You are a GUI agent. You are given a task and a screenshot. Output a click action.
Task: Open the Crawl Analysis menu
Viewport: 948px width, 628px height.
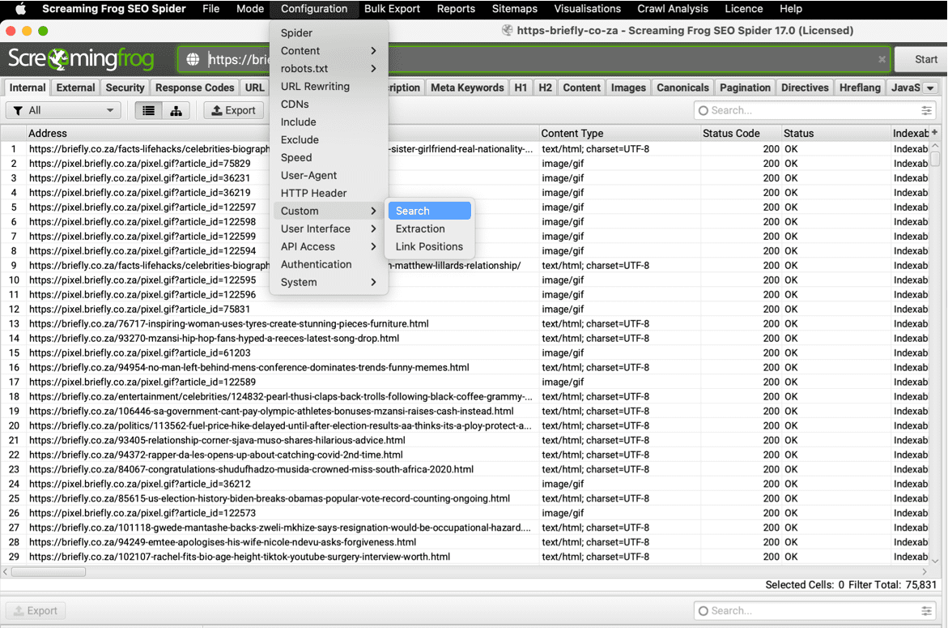point(672,8)
